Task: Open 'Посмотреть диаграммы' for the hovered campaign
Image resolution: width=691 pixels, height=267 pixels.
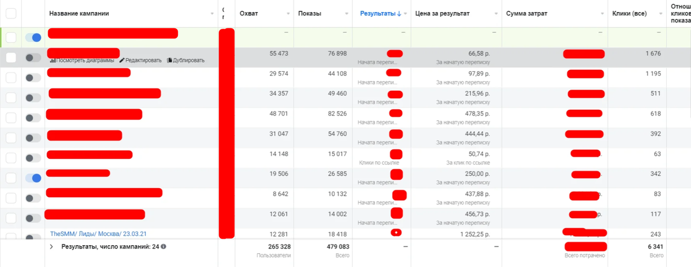Action: [x=82, y=60]
